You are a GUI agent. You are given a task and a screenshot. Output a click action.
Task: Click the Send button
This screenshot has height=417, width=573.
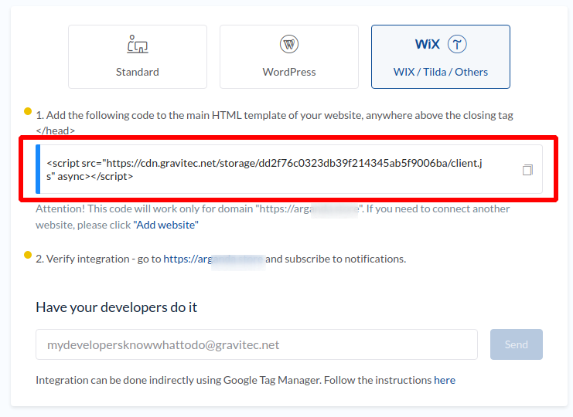(x=517, y=344)
